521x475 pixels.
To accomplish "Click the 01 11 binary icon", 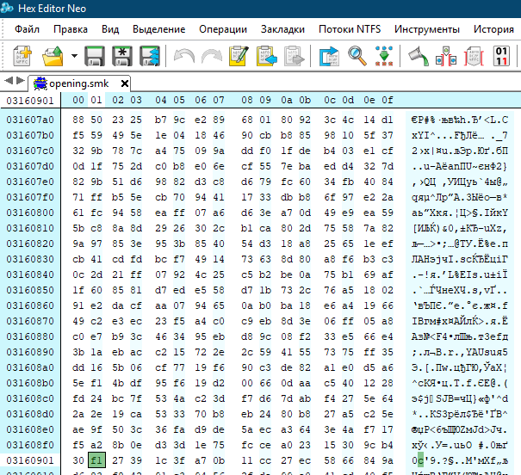I will pos(501,56).
